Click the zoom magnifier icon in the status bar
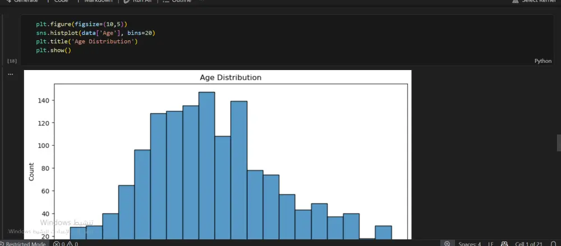561x246 pixels. click(x=447, y=244)
